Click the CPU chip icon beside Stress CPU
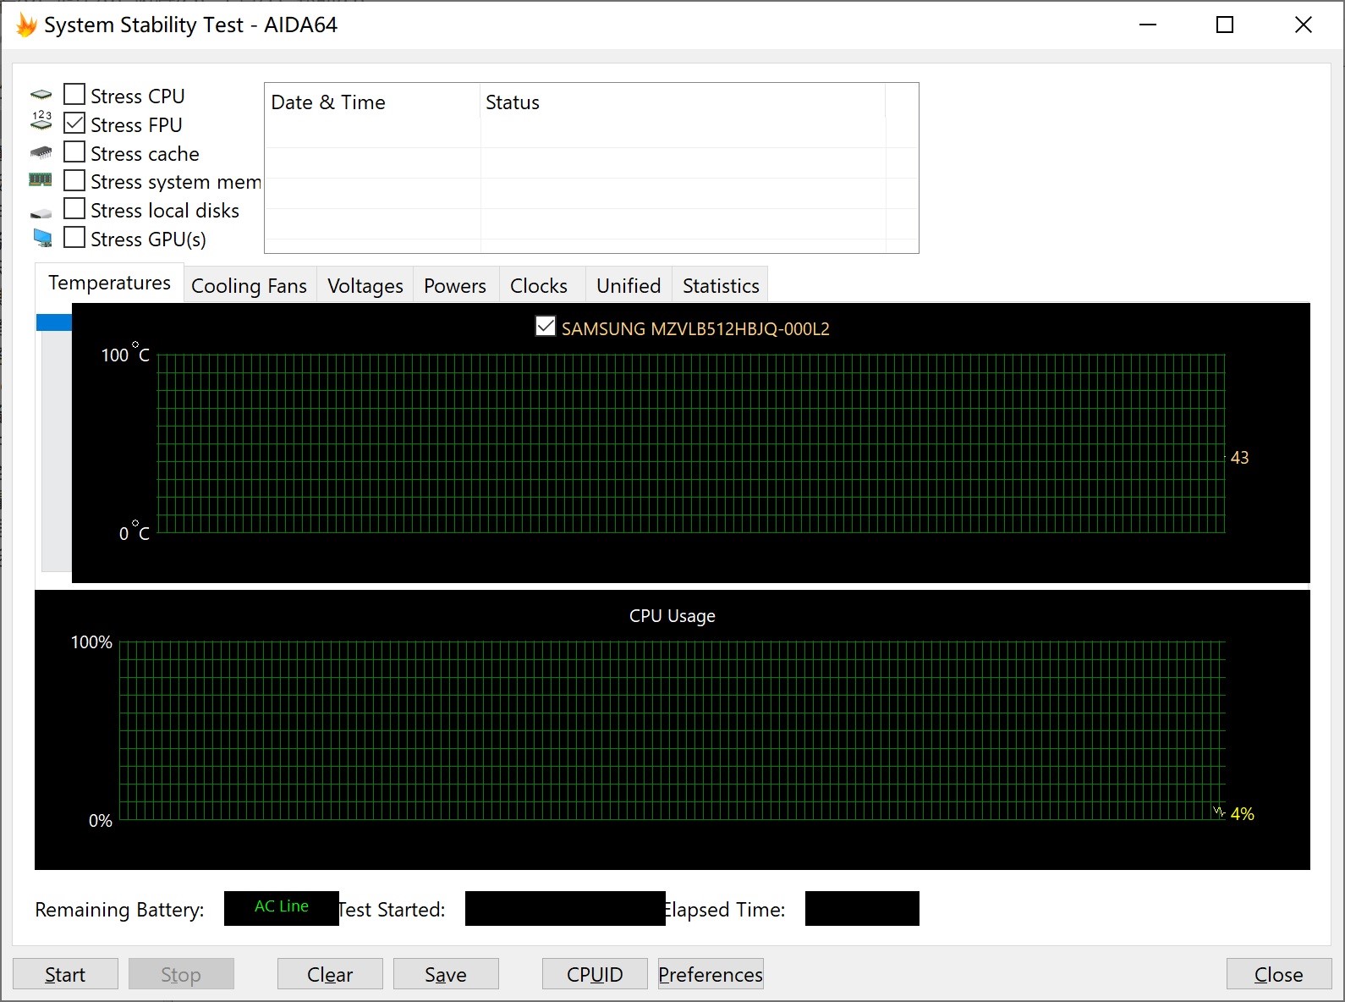This screenshot has height=1002, width=1345. (41, 95)
